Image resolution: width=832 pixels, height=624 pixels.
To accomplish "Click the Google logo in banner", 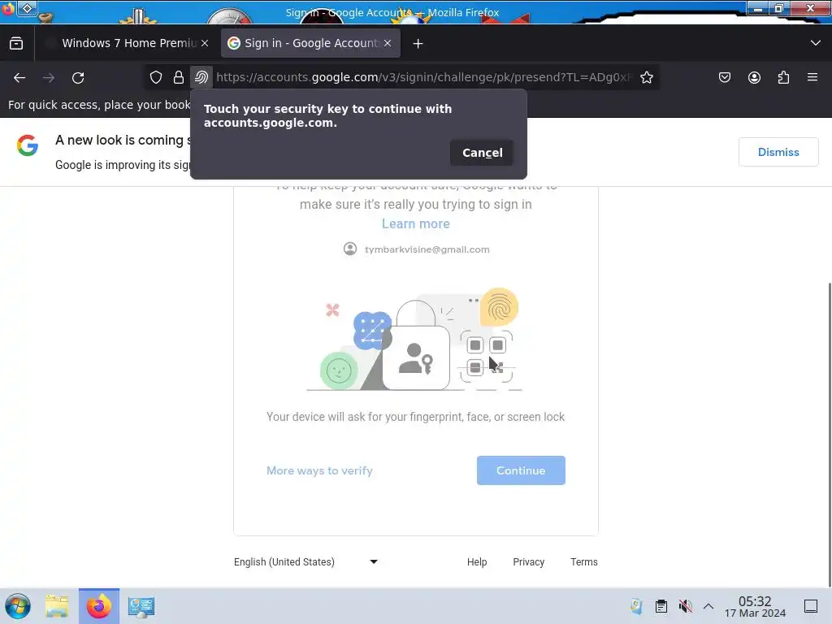I will click(28, 145).
